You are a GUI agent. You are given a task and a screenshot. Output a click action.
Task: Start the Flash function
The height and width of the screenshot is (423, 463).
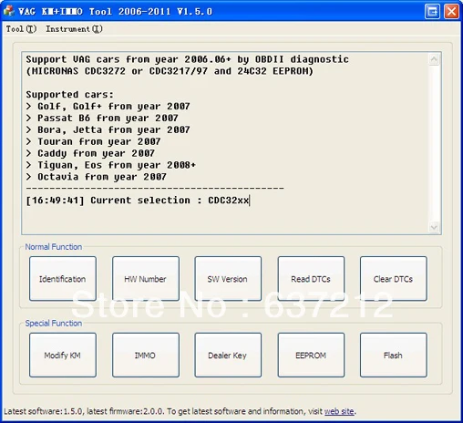click(x=394, y=355)
